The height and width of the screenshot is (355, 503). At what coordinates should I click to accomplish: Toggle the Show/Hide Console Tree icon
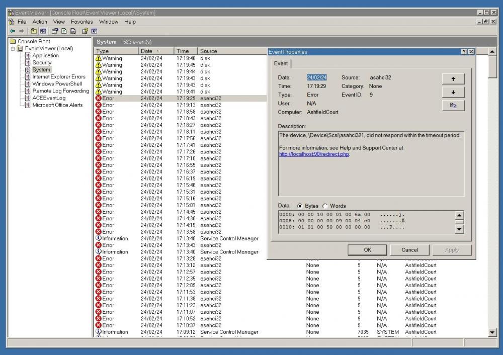[x=43, y=31]
